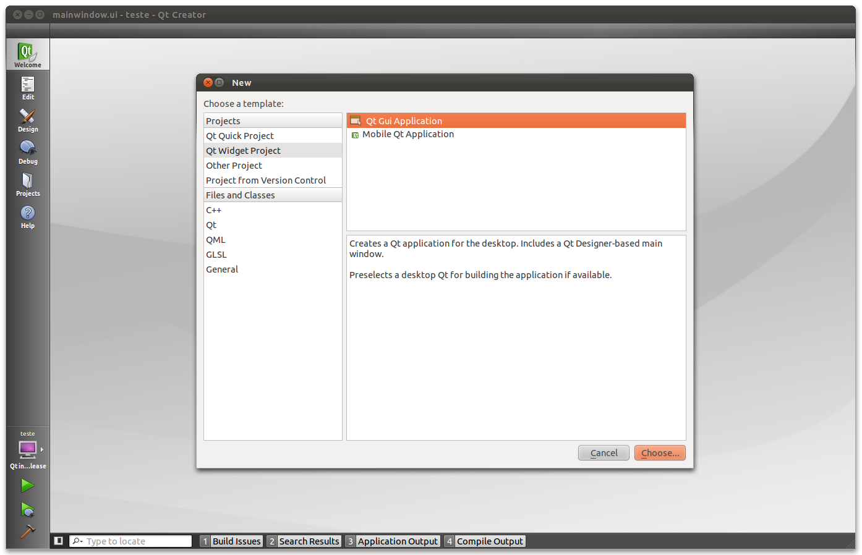Select Project from Version Control
862x555 pixels.
[273, 180]
